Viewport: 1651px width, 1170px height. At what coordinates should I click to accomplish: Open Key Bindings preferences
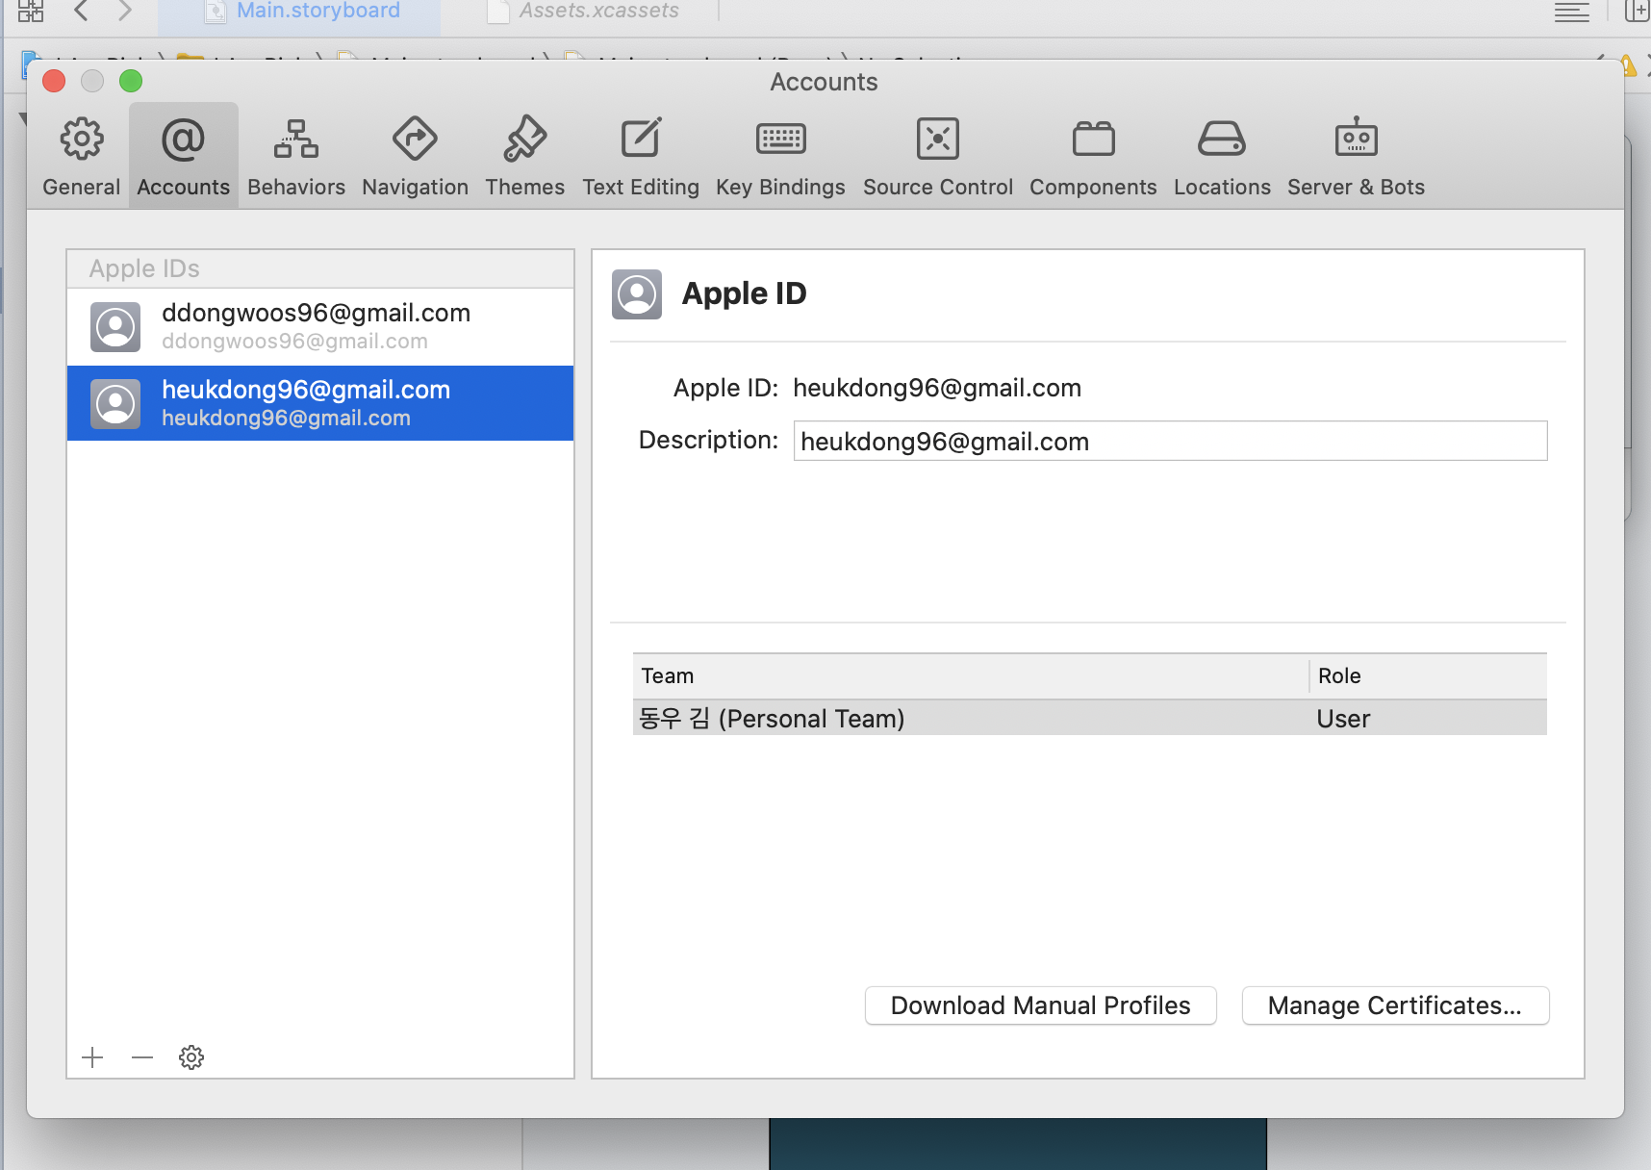(x=780, y=156)
